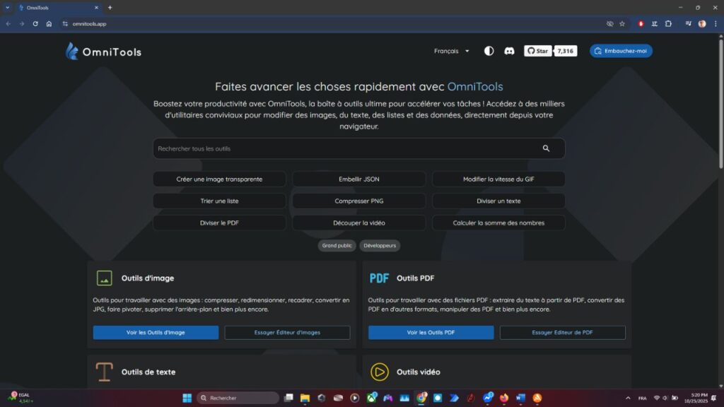The width and height of the screenshot is (724, 407).
Task: Open the Discord community icon
Action: [508, 51]
